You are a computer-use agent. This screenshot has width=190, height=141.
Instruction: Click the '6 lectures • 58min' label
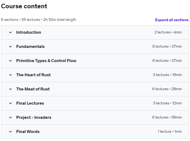167,117
